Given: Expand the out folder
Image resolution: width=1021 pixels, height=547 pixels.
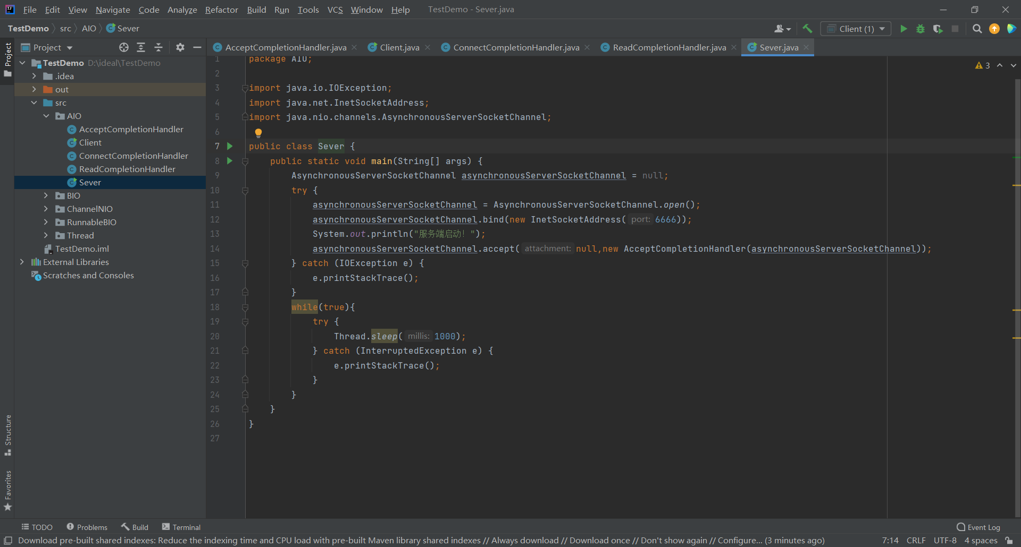Looking at the screenshot, I should pyautogui.click(x=34, y=89).
